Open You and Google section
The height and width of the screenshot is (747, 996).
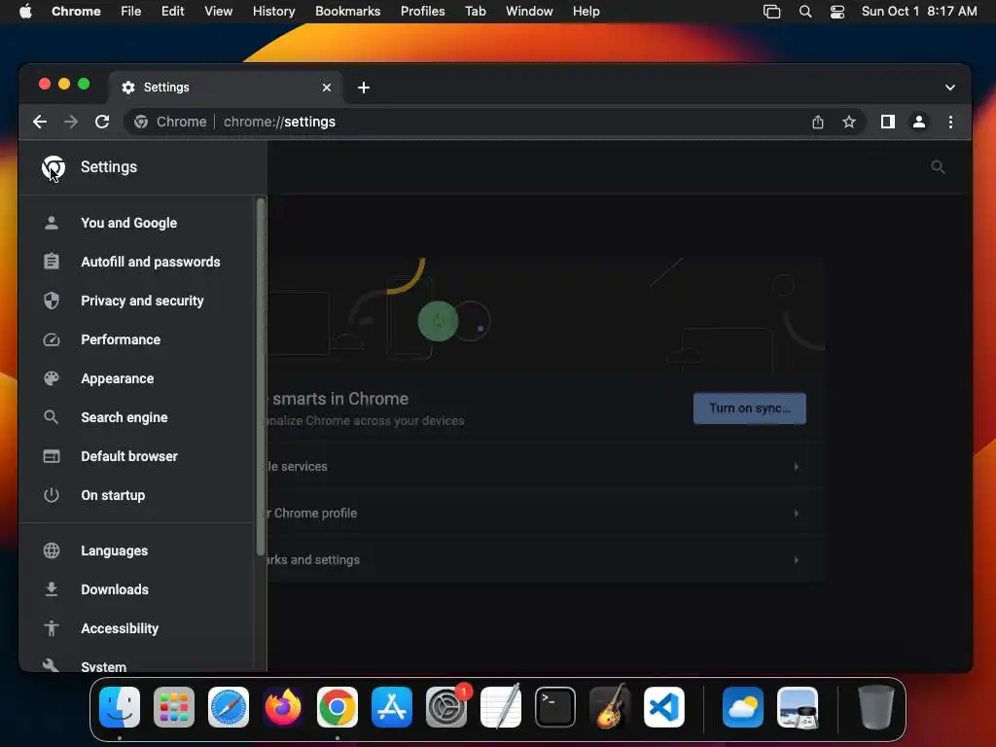pyautogui.click(x=129, y=223)
